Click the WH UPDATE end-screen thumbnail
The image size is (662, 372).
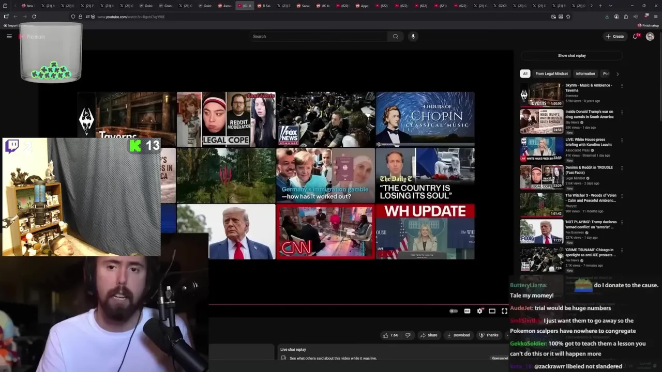425,231
